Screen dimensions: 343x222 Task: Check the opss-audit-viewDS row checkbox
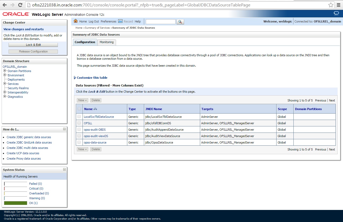pyautogui.click(x=79, y=136)
